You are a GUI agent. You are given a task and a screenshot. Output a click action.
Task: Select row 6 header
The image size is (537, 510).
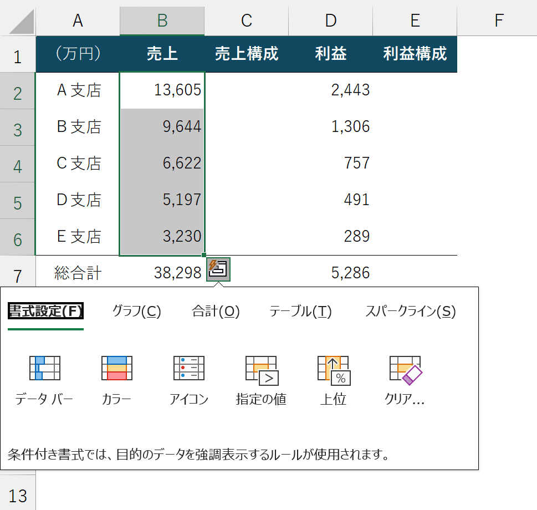point(18,237)
